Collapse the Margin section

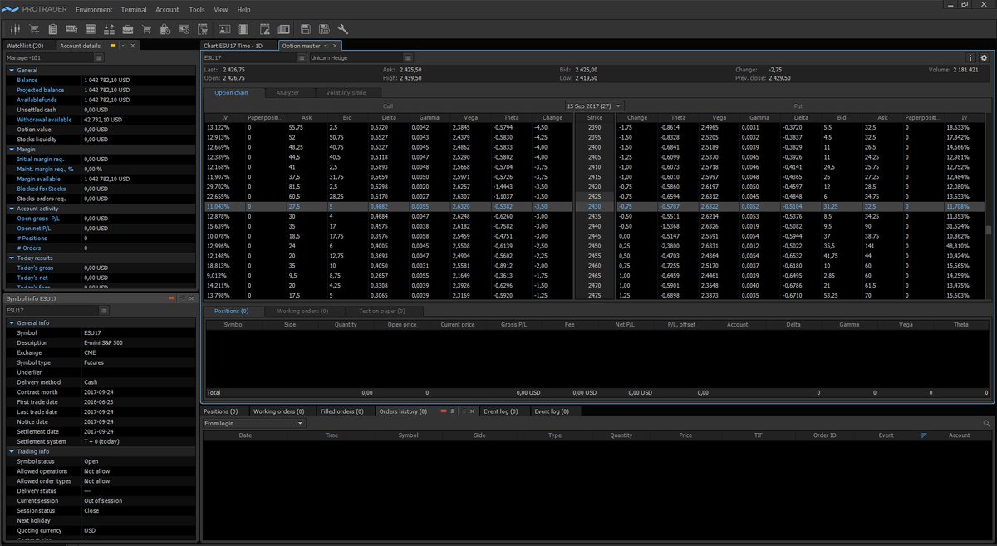tap(11, 149)
